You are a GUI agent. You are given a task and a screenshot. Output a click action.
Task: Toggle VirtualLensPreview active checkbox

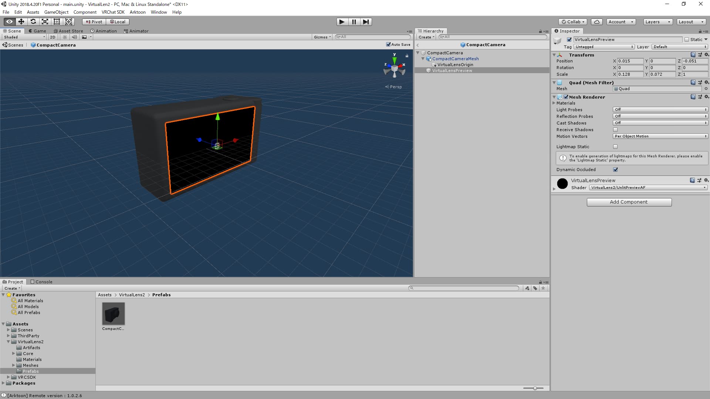569,40
